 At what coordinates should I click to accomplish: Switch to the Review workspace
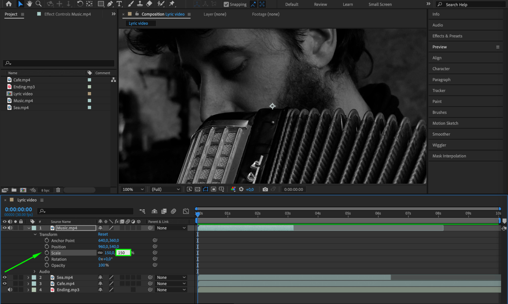pos(320,4)
